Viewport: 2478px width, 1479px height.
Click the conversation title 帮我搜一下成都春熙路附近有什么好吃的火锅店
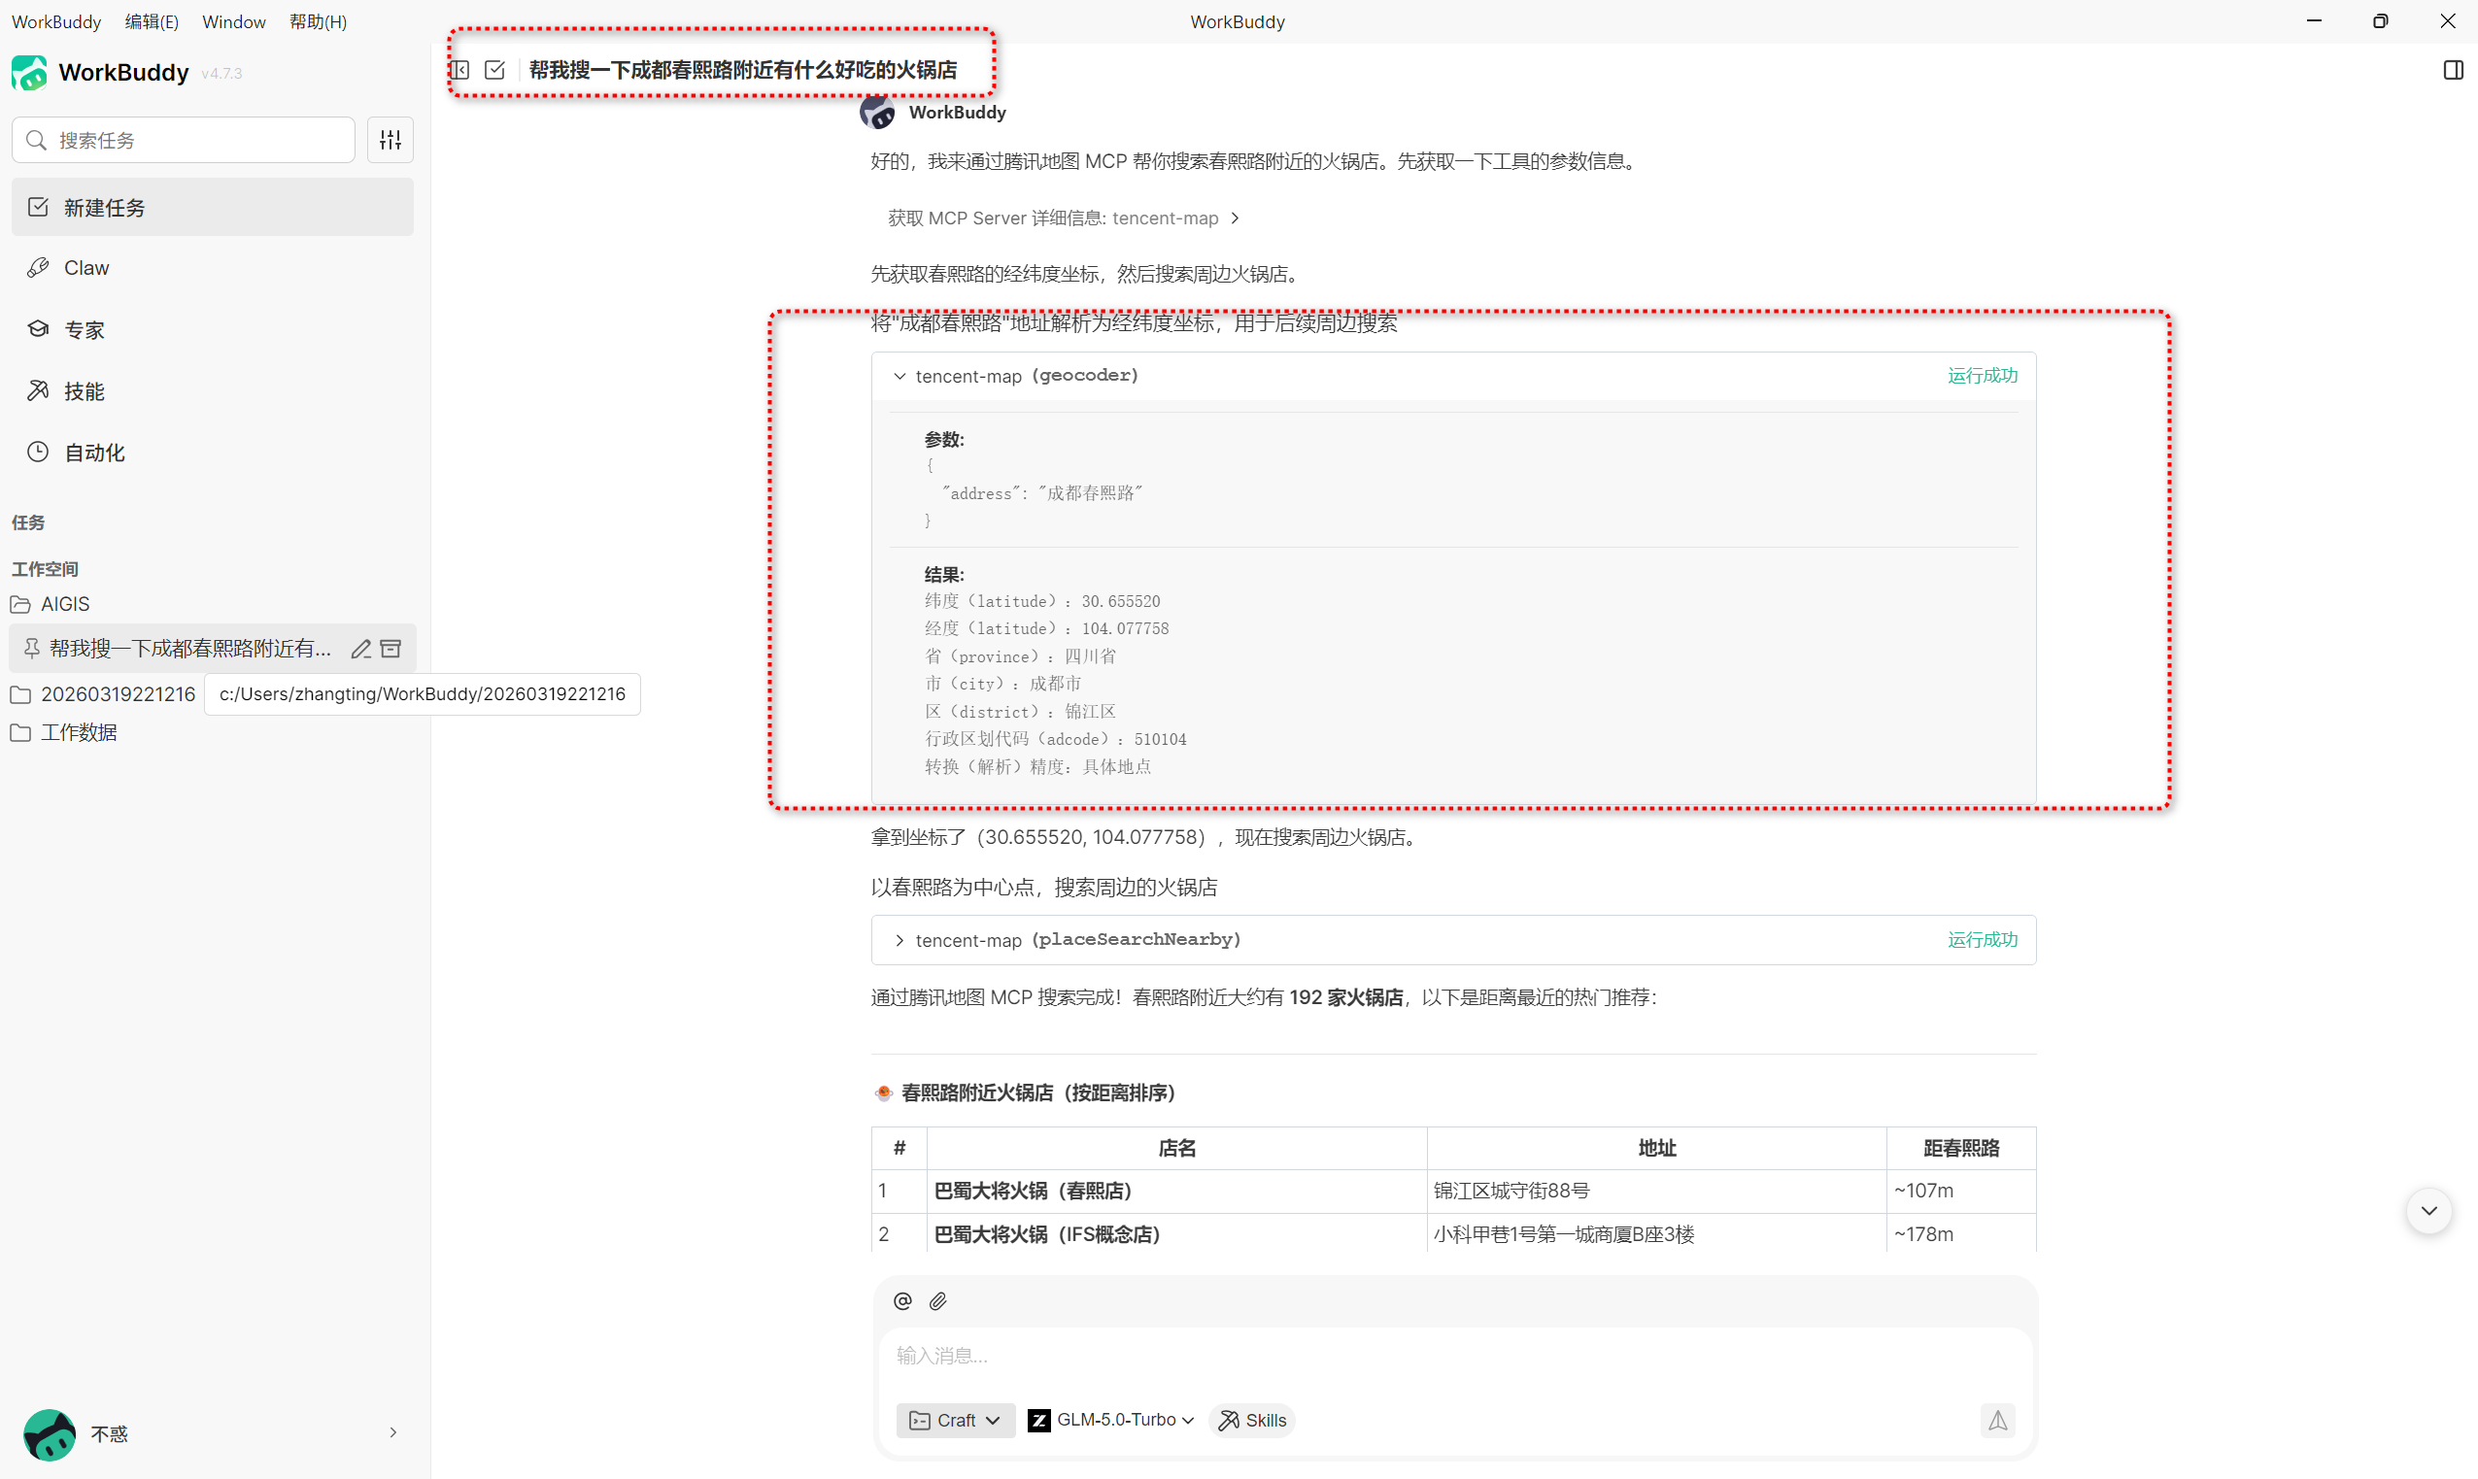[742, 70]
